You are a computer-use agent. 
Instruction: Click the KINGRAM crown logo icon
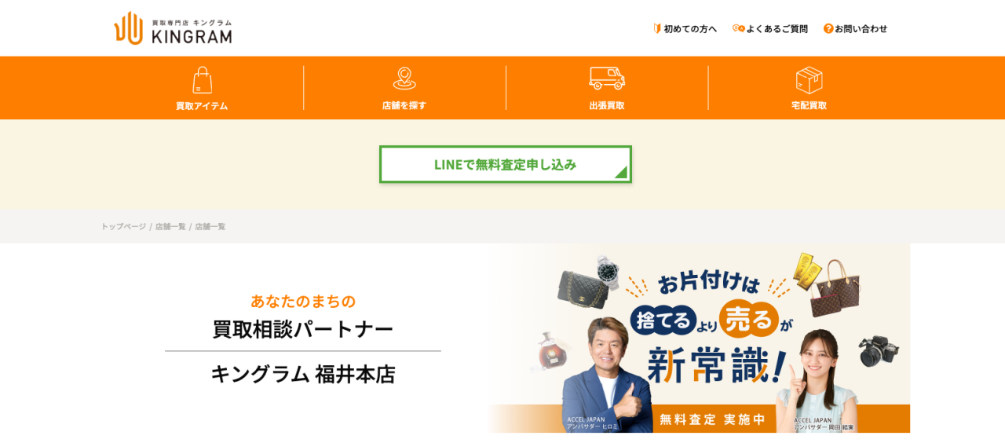coord(128,28)
